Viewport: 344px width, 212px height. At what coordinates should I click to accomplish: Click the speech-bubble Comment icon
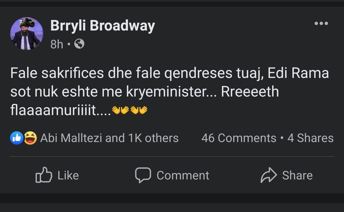tap(143, 175)
